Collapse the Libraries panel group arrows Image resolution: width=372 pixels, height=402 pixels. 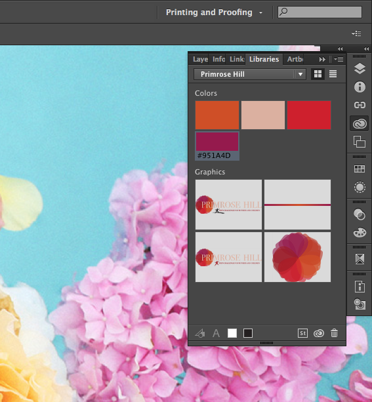[341, 49]
